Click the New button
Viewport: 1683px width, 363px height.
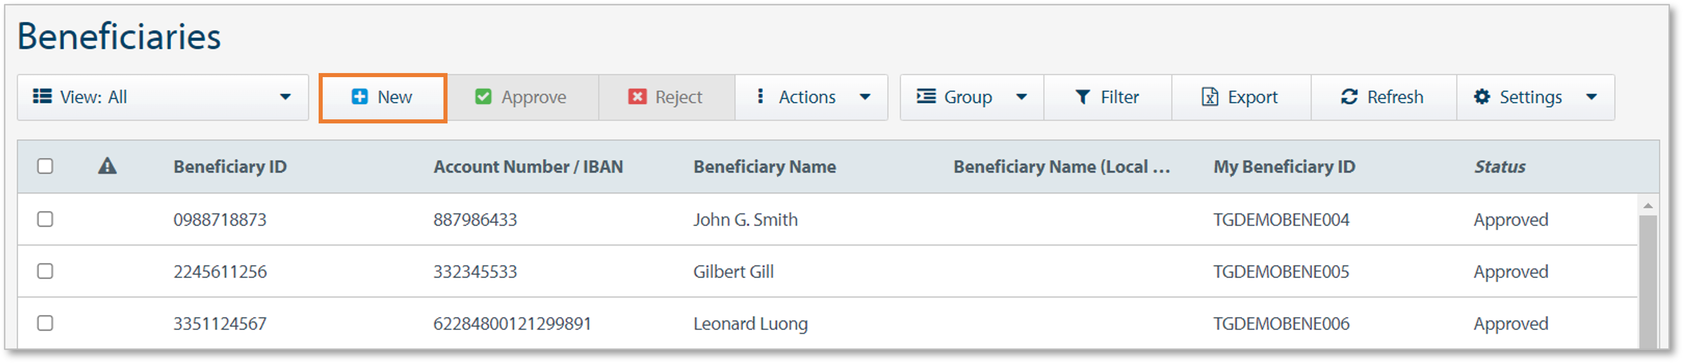point(383,97)
